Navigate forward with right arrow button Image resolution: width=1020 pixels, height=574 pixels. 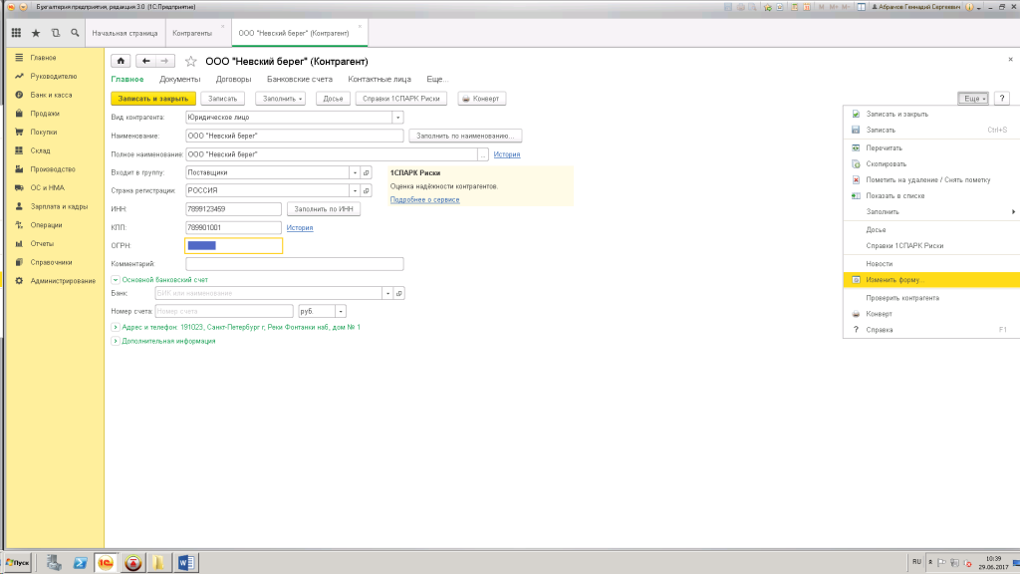[x=165, y=61]
